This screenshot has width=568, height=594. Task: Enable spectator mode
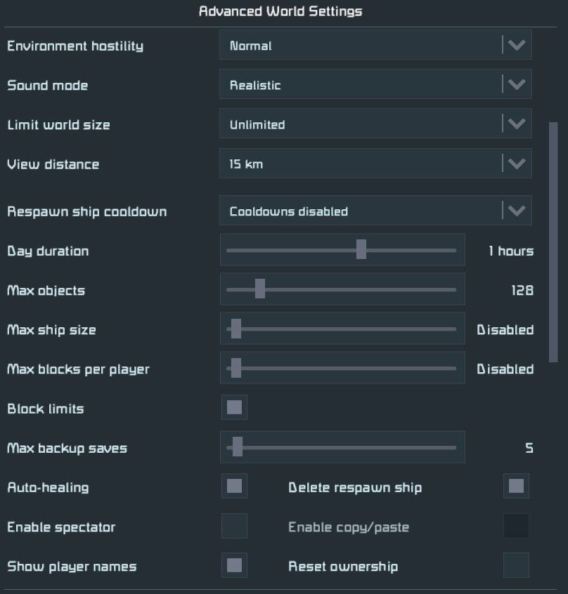point(235,527)
